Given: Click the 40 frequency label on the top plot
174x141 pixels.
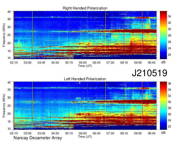Looking at the screenshot, I should tap(9, 12).
